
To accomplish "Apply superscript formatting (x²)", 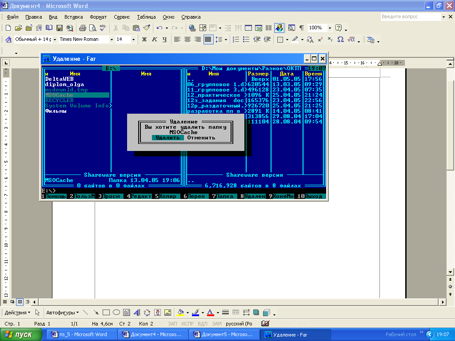I will pyautogui.click(x=320, y=40).
